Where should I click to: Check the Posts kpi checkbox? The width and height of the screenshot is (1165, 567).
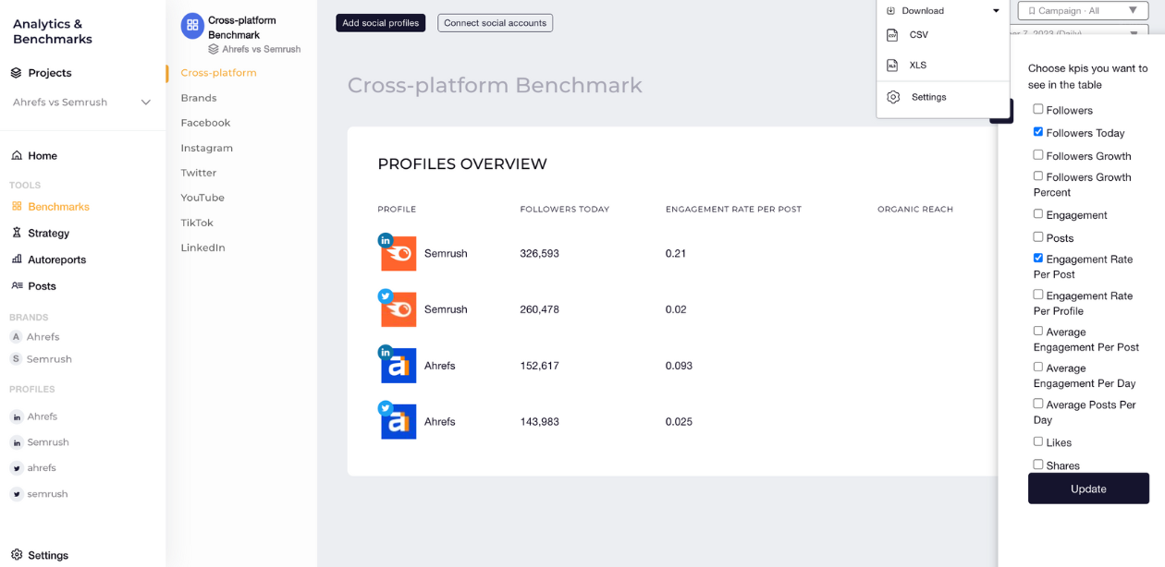[1038, 237]
